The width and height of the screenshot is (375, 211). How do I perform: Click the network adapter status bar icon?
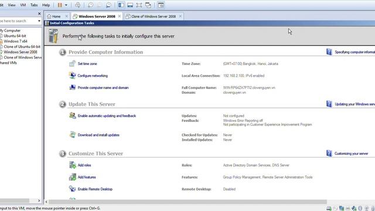point(342,209)
